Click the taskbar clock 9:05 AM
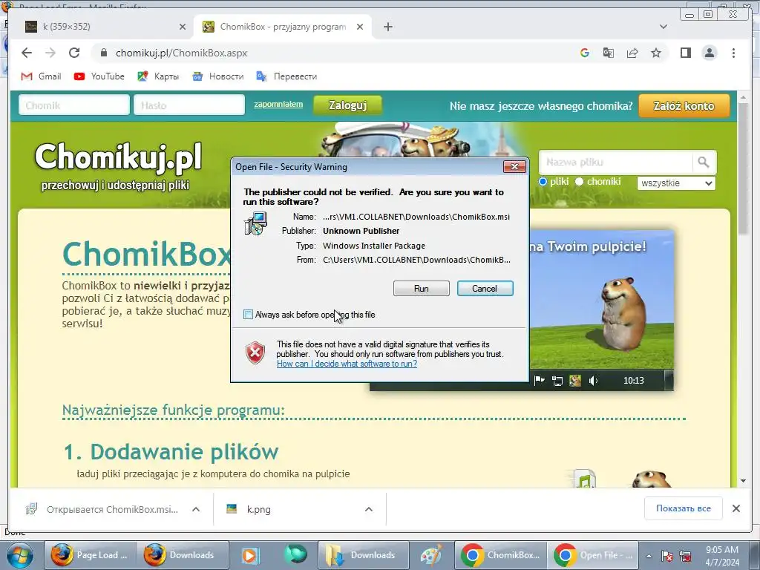760x570 pixels. tap(722, 556)
